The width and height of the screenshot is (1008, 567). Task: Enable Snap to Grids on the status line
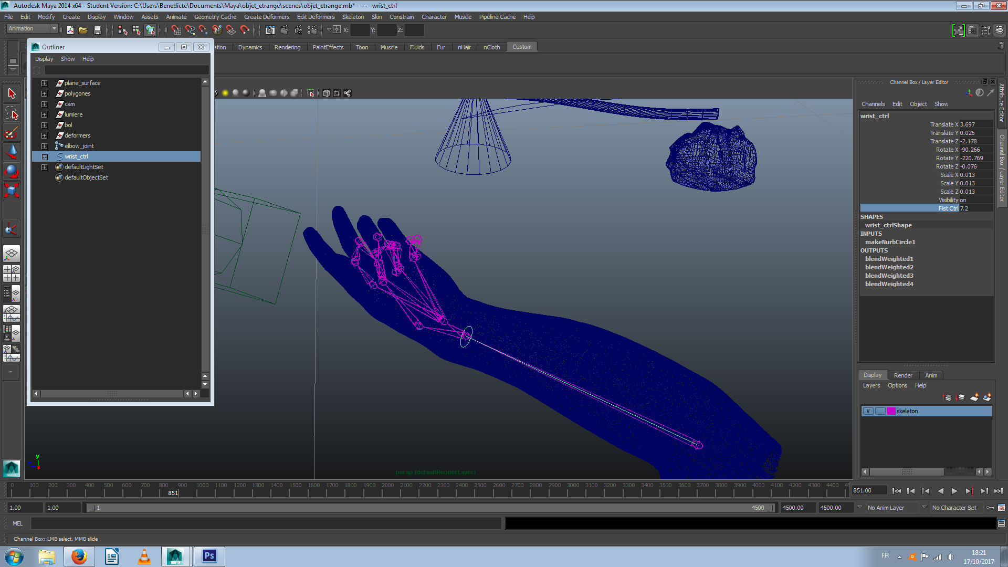tap(177, 30)
